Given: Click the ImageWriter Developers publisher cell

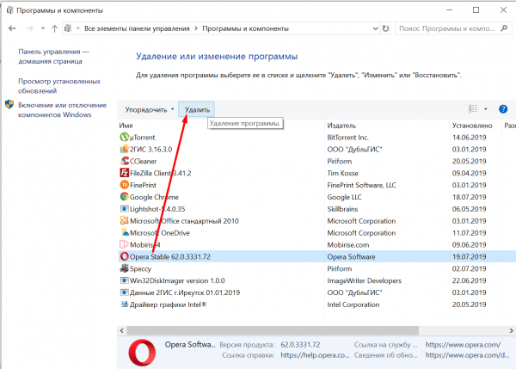Looking at the screenshot, I should [364, 280].
